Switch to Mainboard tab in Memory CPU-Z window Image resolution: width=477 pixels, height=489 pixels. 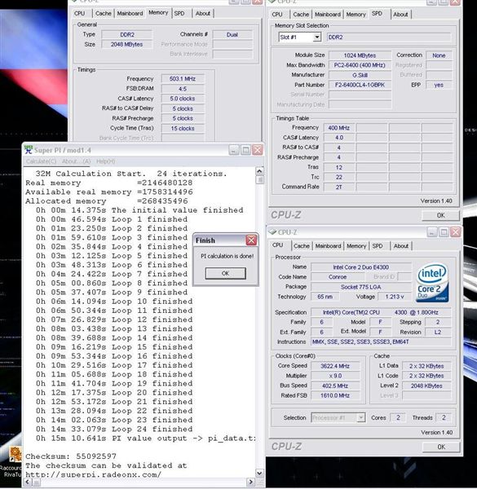click(x=130, y=13)
